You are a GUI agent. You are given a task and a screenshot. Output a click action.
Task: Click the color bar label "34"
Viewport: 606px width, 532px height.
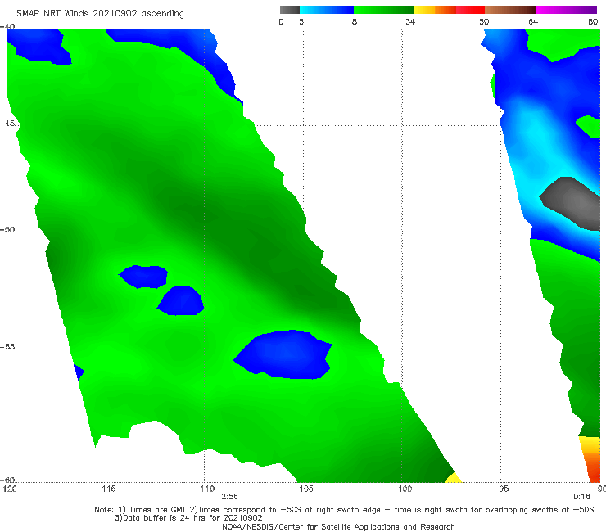tap(410, 22)
